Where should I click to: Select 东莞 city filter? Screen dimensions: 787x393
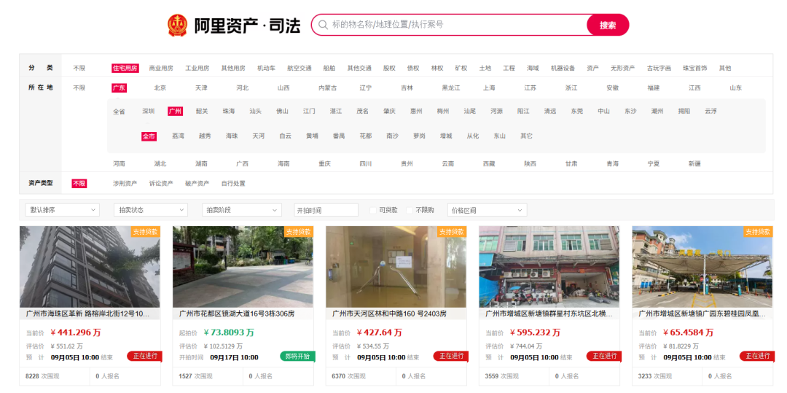(577, 112)
